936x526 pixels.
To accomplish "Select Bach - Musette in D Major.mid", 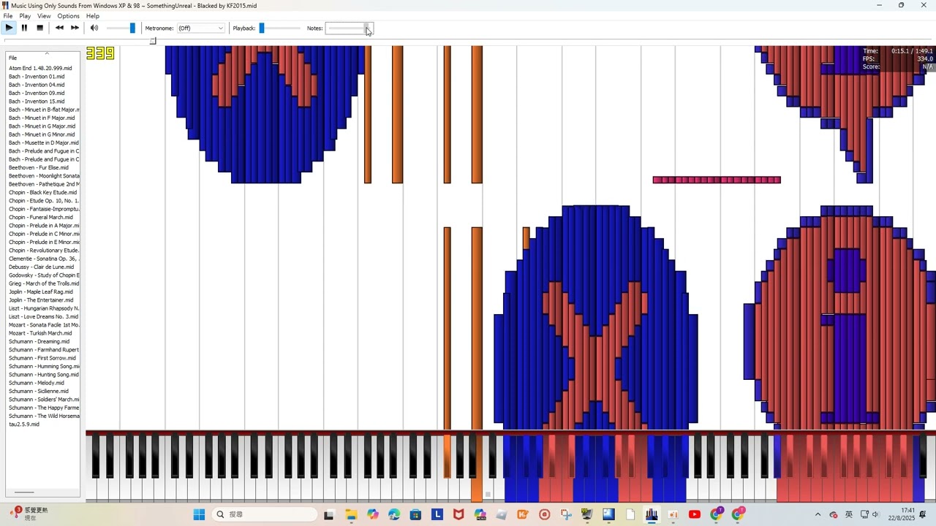I will coord(44,142).
